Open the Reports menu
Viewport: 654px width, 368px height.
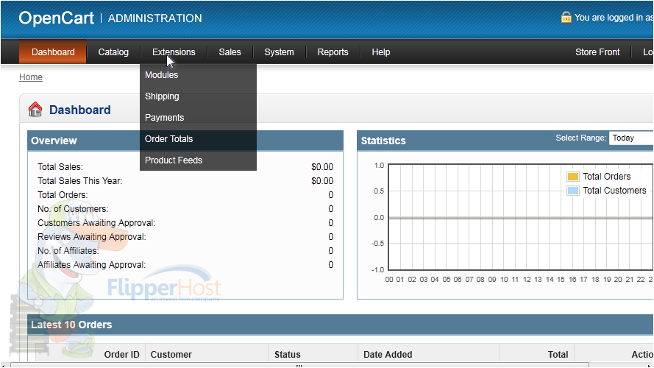click(333, 52)
